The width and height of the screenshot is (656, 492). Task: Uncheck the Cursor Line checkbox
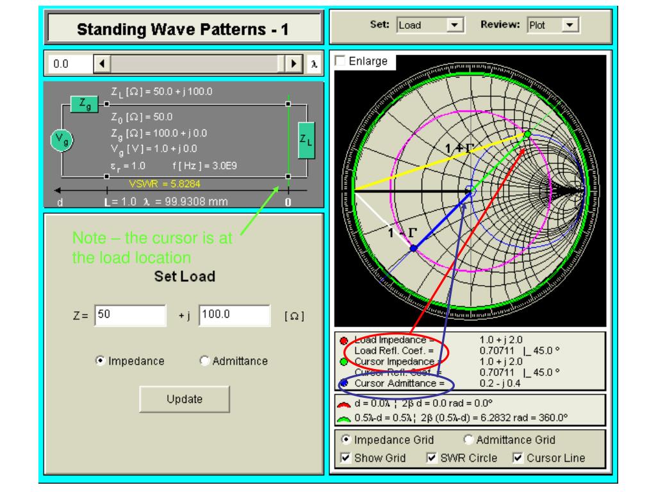point(518,457)
